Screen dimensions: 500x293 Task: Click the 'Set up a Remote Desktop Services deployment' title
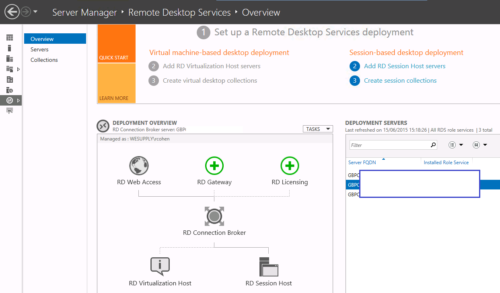314,32
